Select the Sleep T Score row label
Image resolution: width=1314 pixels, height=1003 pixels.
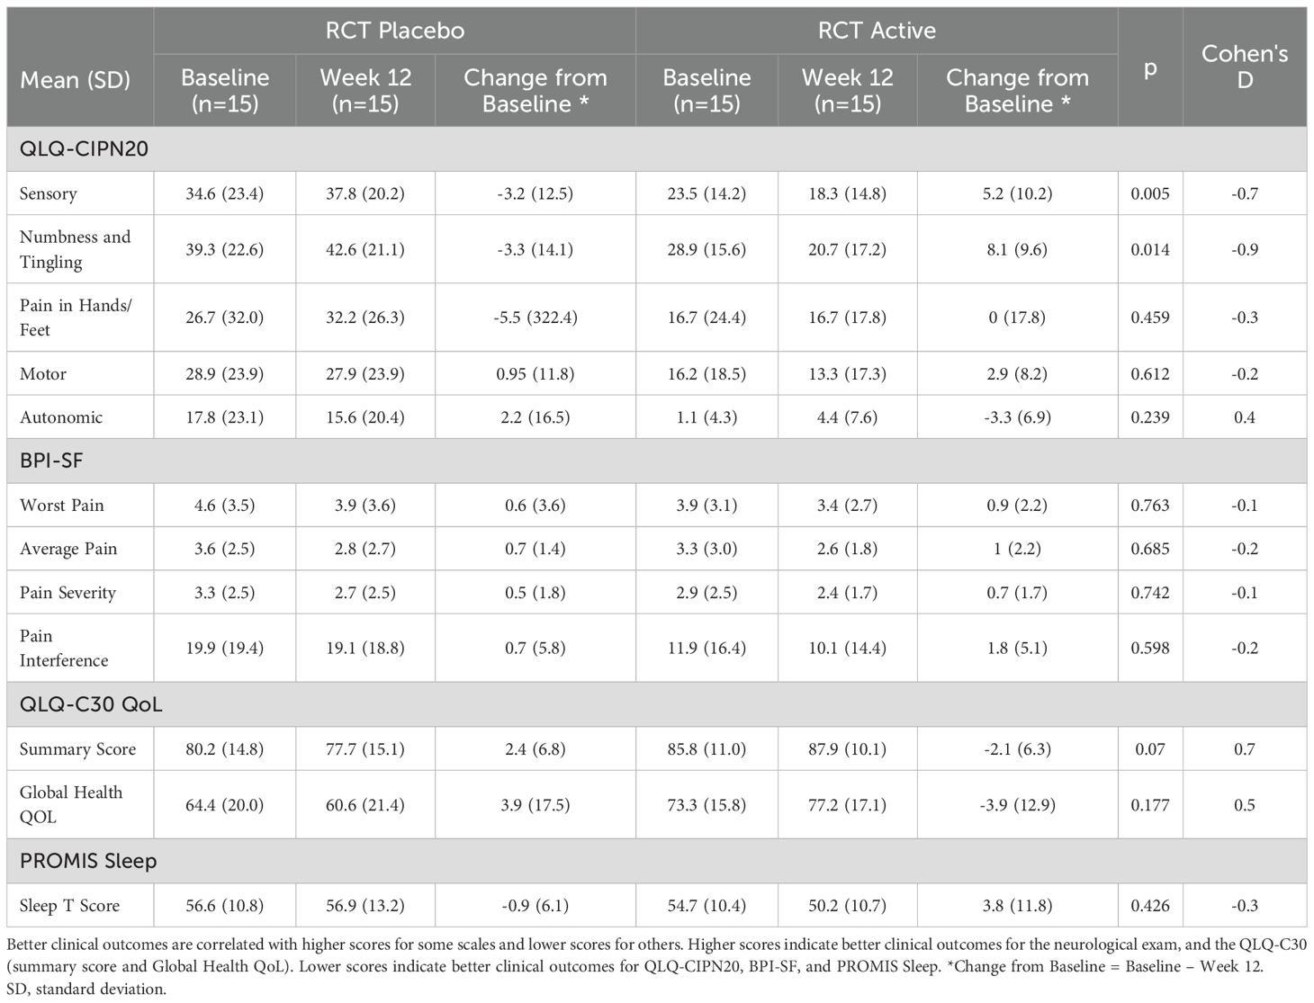click(69, 906)
